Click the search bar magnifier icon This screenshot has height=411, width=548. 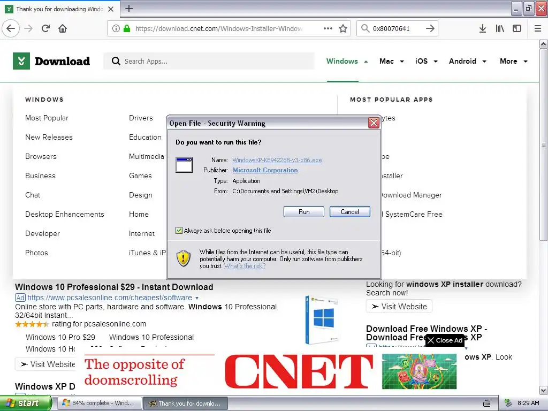click(x=365, y=28)
